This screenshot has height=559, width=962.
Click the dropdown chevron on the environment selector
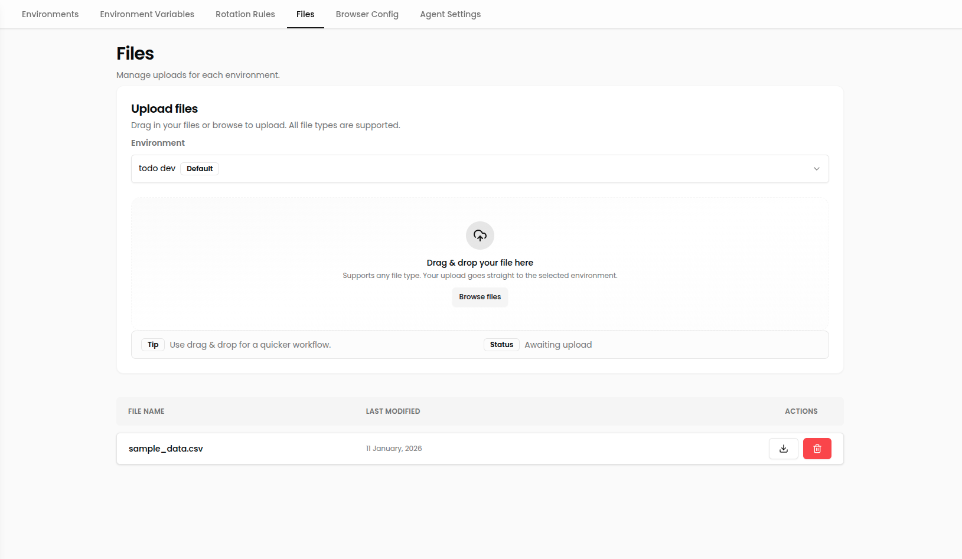(817, 169)
